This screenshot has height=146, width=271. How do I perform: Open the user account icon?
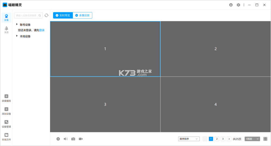[x=231, y=5]
